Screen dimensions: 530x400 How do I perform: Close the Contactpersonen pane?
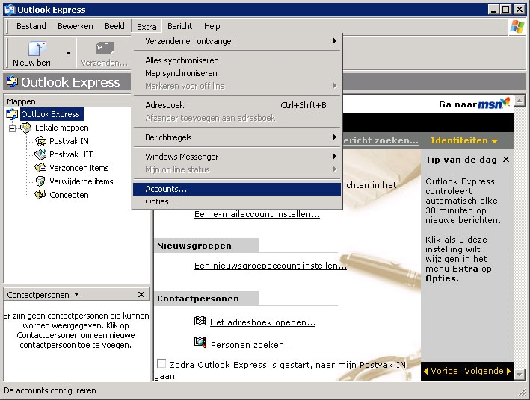click(x=141, y=294)
